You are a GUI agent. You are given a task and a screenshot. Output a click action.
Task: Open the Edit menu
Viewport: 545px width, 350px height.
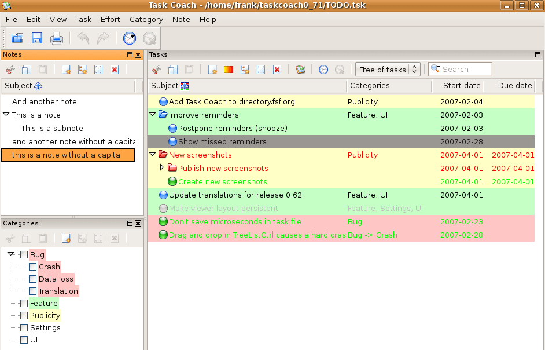pos(34,20)
